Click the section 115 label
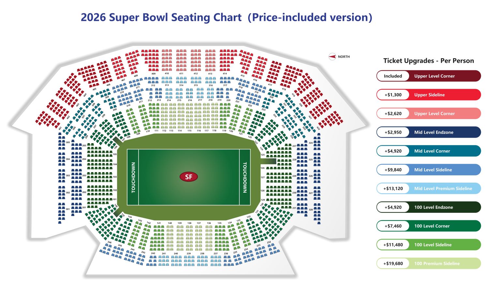 point(189,131)
